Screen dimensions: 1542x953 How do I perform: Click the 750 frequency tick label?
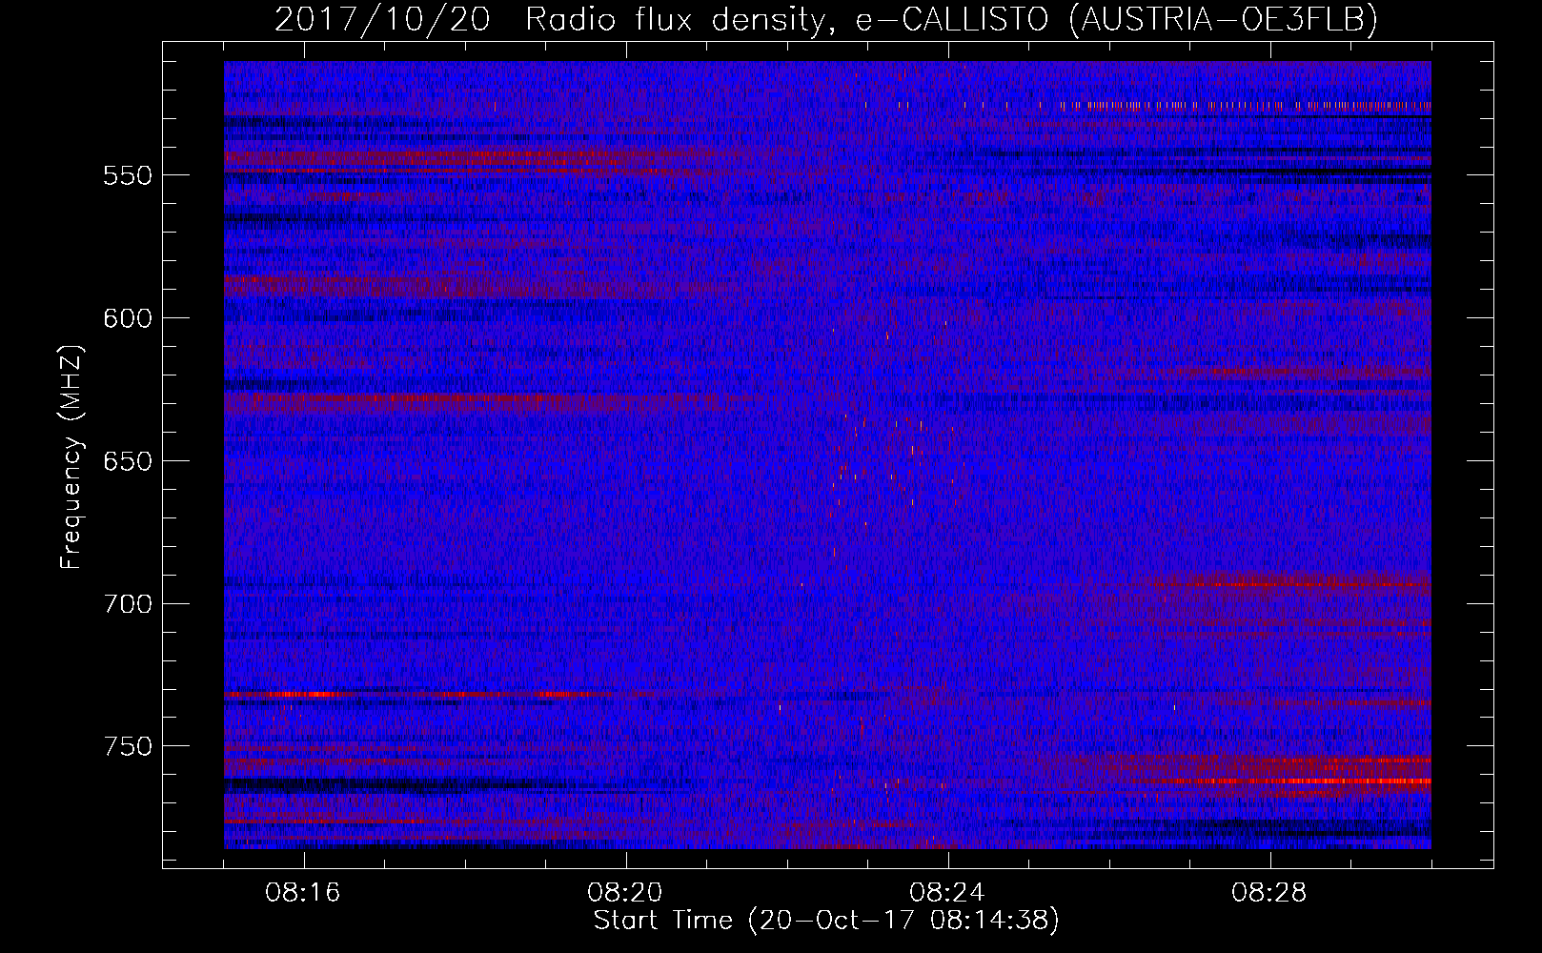pos(128,746)
